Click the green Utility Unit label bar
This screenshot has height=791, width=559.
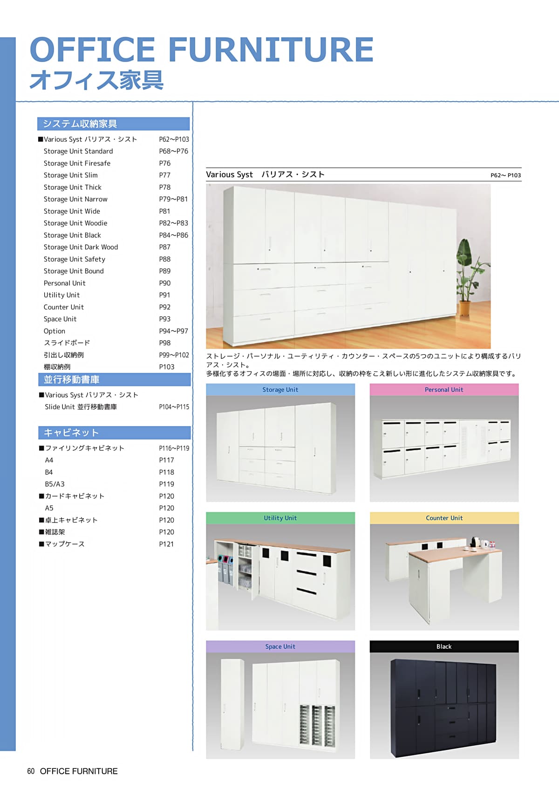280,518
